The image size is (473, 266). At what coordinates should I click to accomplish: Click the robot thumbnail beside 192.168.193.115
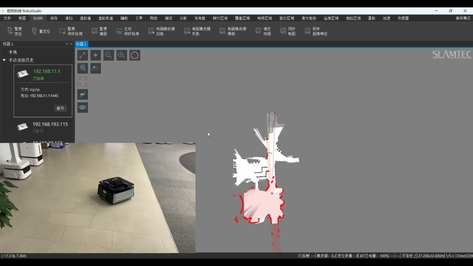[x=23, y=127]
